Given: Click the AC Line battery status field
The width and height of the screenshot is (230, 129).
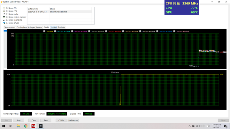Looking at the screenshot, I should tap(26, 114).
